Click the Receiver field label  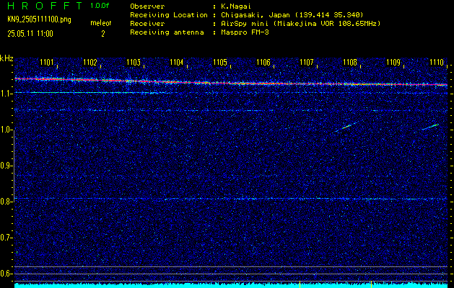click(147, 24)
